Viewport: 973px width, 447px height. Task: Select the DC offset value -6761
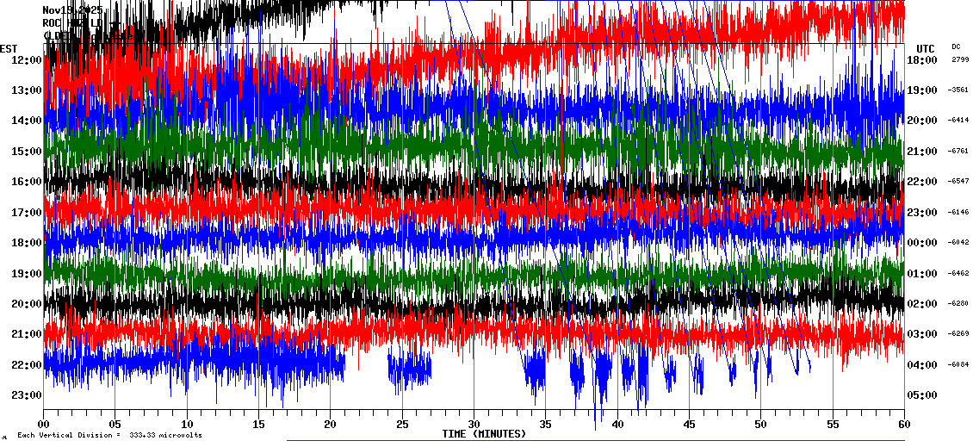click(x=958, y=152)
